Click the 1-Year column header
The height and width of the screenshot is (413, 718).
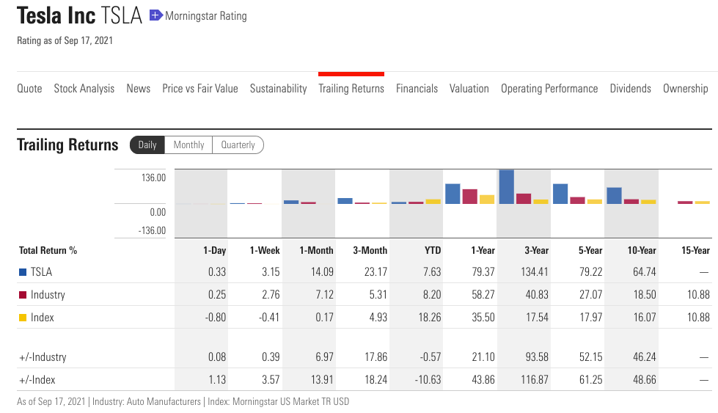(x=483, y=250)
